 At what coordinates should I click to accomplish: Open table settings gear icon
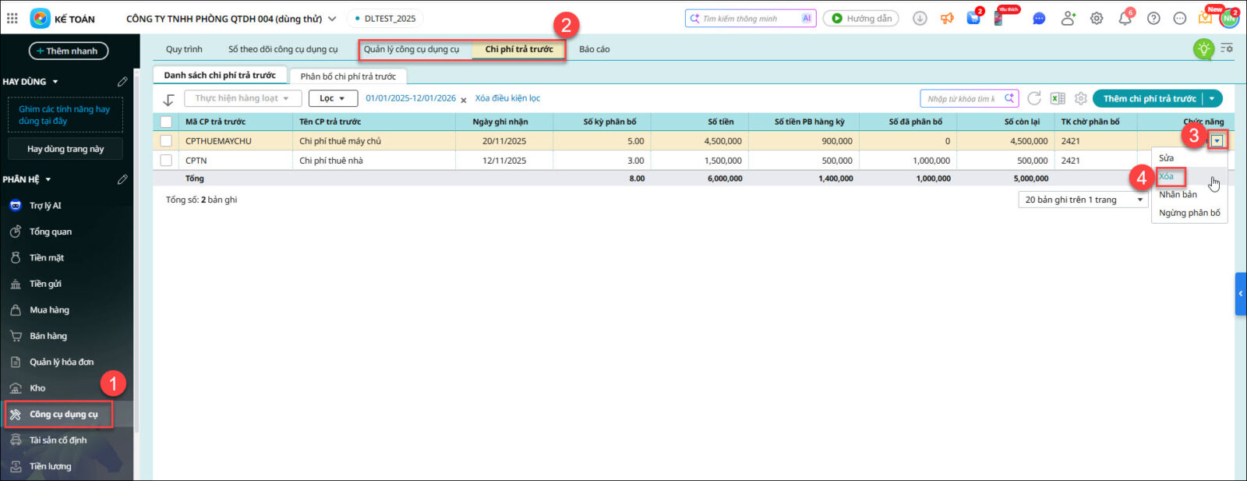pyautogui.click(x=1080, y=98)
